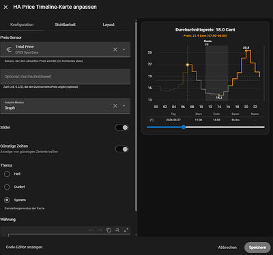Click the blue price timeline slider handle

point(184,127)
